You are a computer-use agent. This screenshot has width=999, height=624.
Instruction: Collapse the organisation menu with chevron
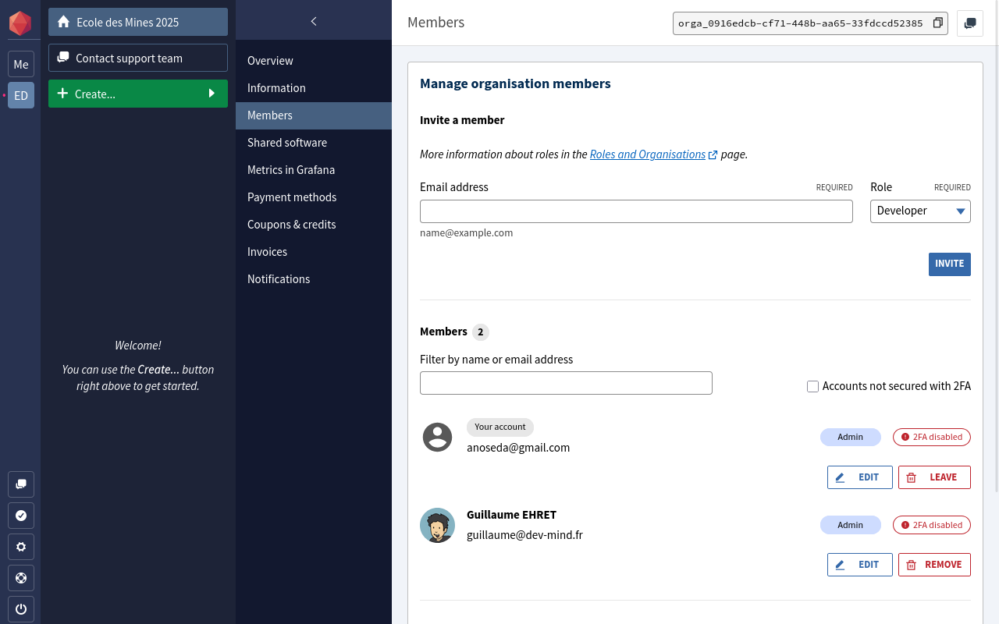(314, 21)
